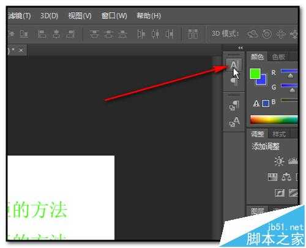Click the distribute right edges icon
306x248 pixels.
[170, 34]
